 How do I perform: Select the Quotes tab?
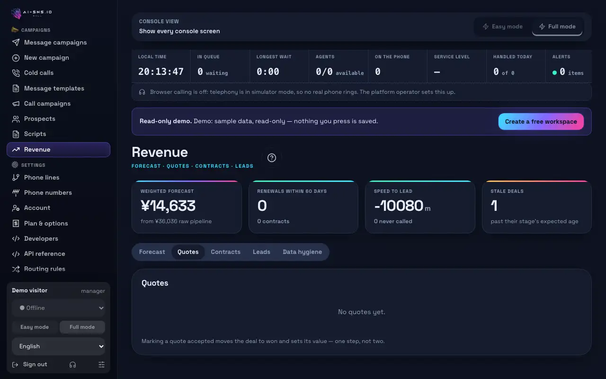[x=188, y=252]
